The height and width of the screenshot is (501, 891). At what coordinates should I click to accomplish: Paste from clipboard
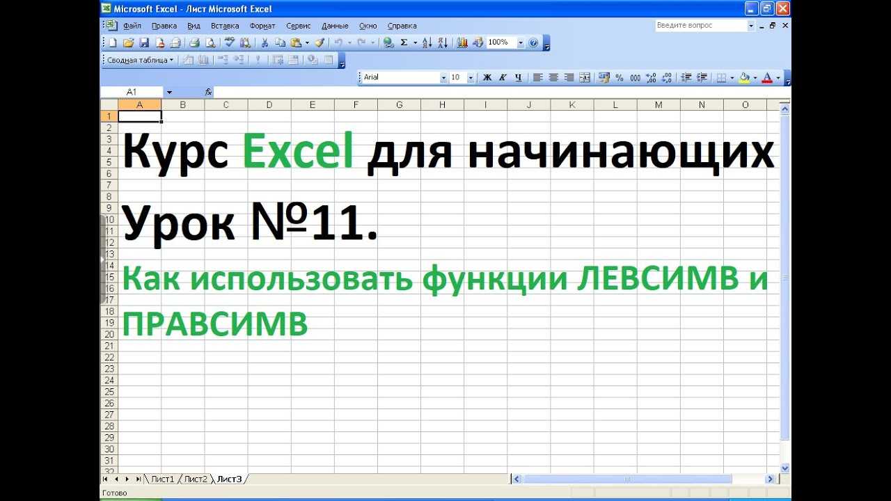[296, 42]
